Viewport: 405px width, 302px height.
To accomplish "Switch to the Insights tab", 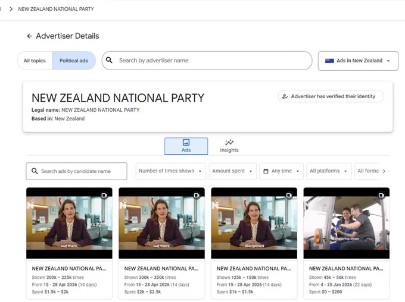I will (x=229, y=146).
